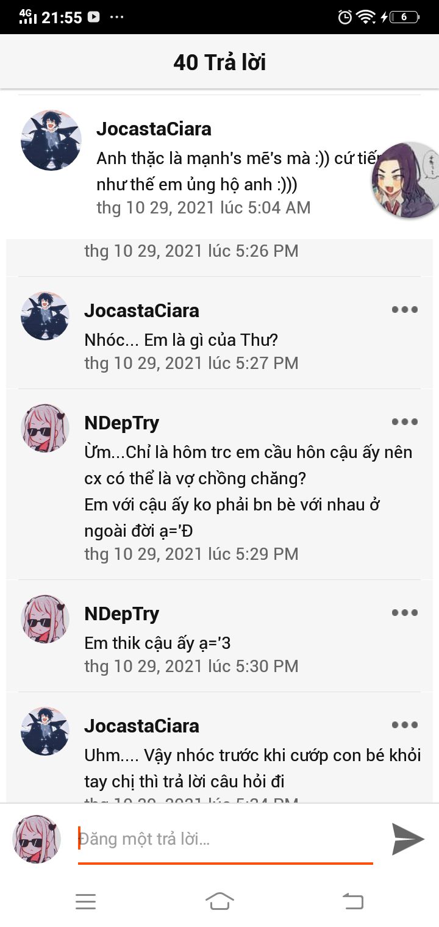Open JocastaCiara's avatar in top comment
This screenshot has width=439, height=927.
tap(51, 140)
